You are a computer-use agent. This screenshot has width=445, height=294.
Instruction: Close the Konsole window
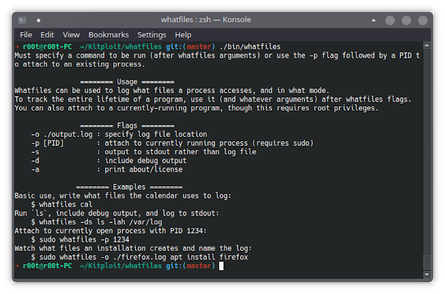[423, 20]
